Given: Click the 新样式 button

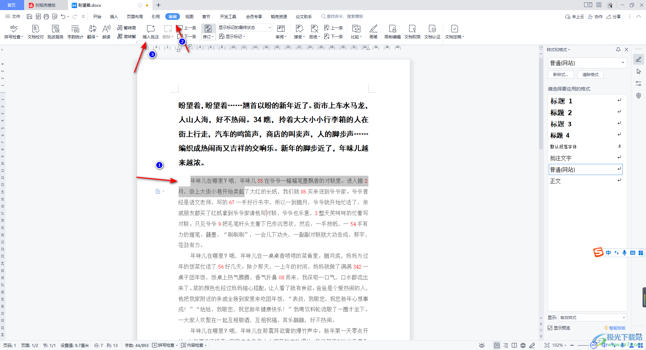Looking at the screenshot, I should click(x=561, y=75).
